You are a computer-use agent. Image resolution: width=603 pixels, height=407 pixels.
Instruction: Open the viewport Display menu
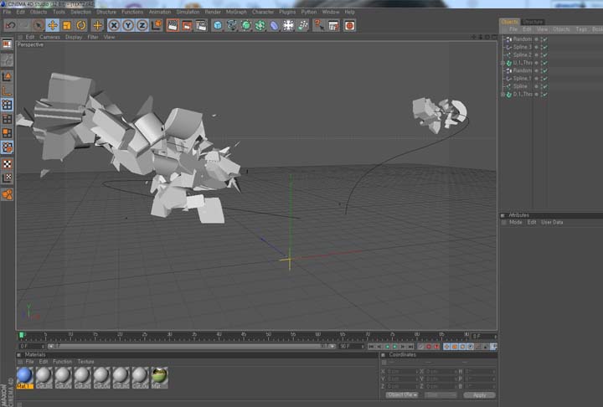(x=74, y=37)
